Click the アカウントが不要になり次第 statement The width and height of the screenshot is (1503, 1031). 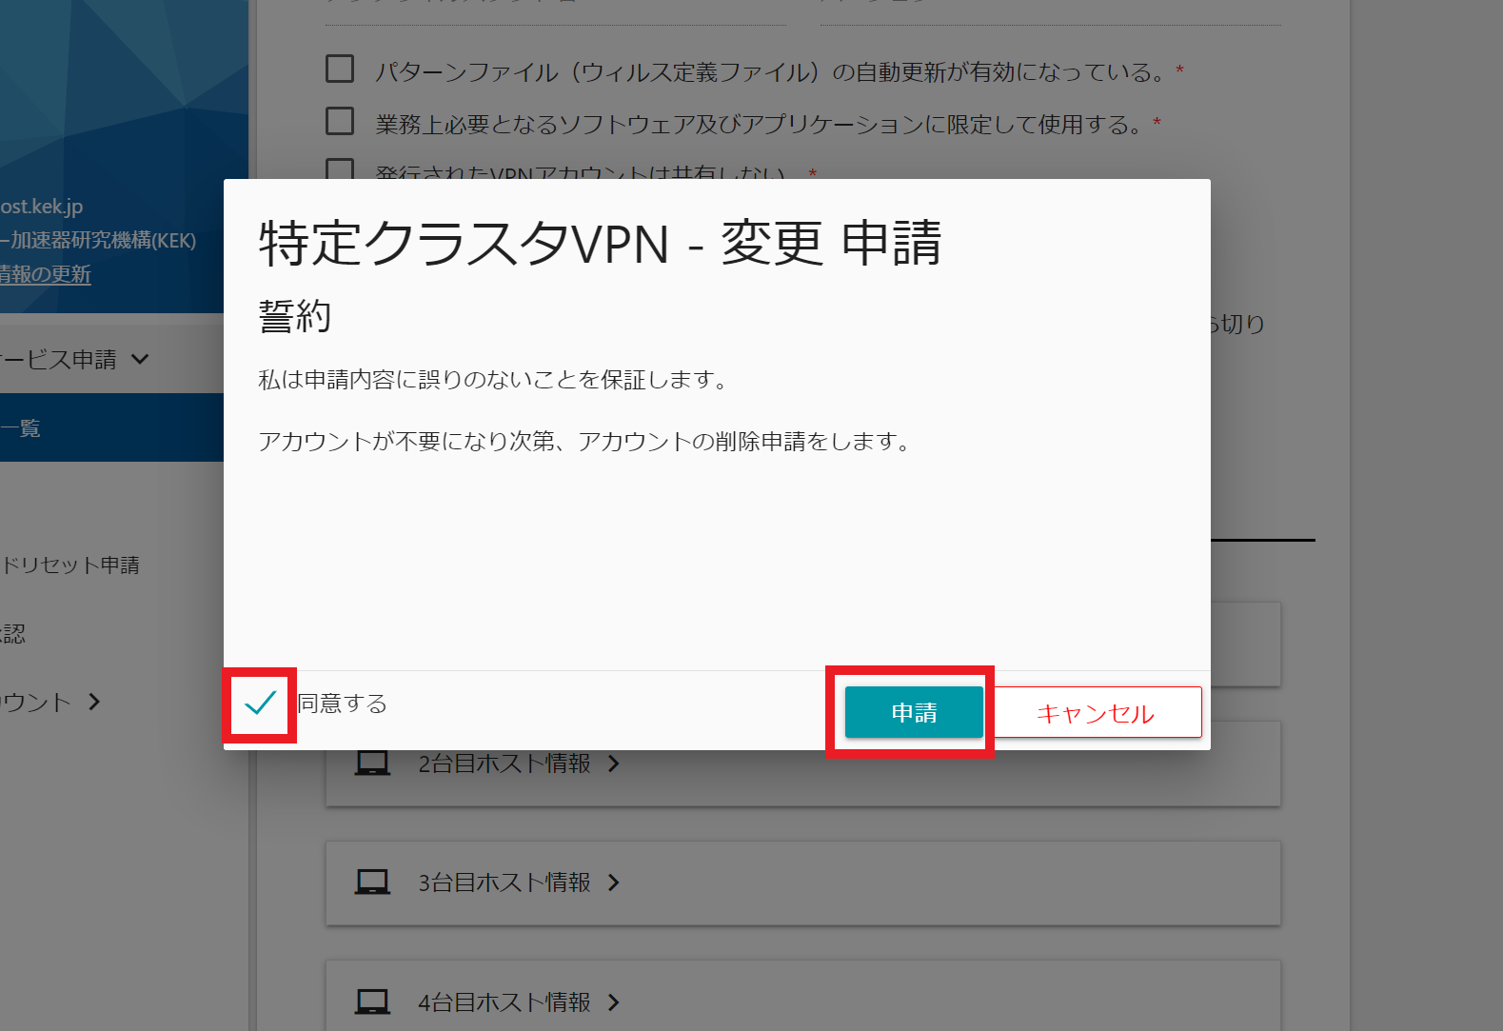586,441
